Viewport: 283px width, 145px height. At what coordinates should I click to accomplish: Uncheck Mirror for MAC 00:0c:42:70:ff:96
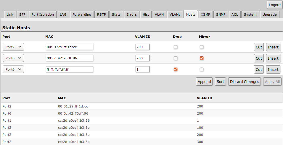202,58
